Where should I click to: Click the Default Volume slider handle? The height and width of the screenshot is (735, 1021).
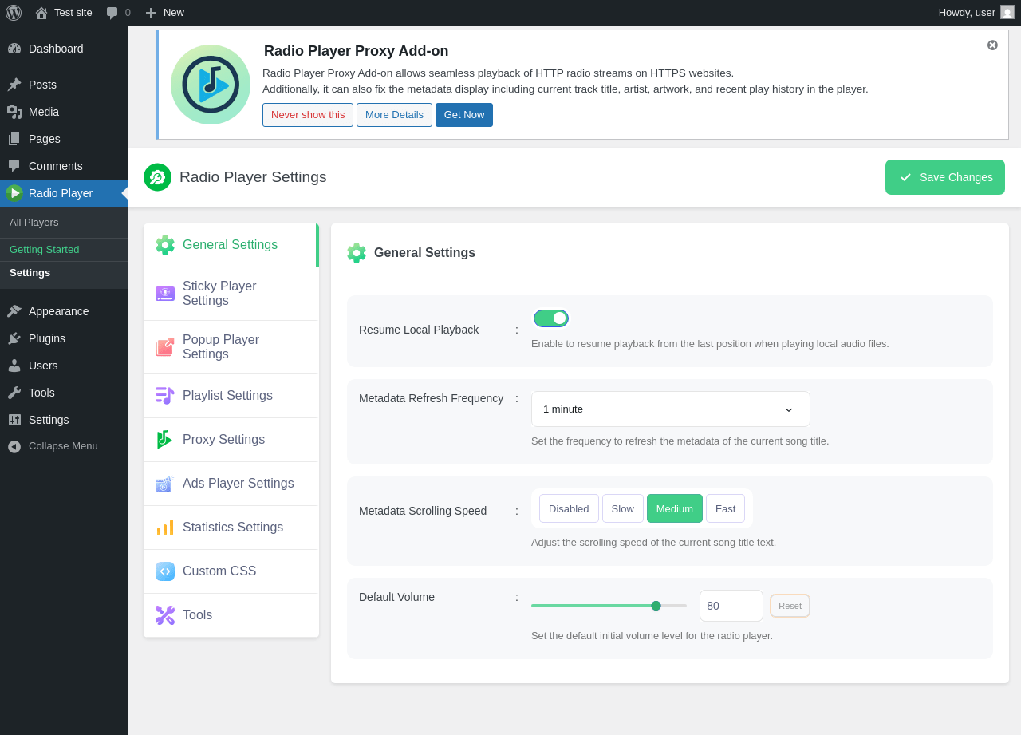pos(656,606)
